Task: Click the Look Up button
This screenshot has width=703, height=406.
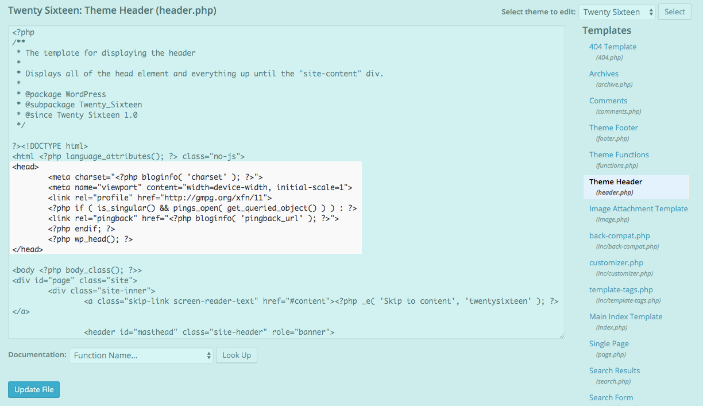Action: click(x=237, y=355)
